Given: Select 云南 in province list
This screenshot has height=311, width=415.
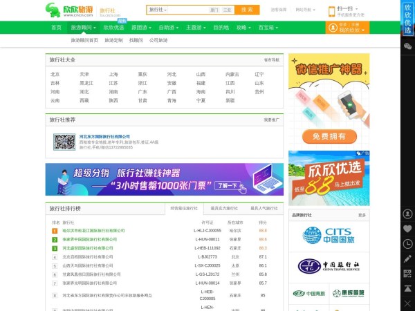Looking at the screenshot, I should click(x=55, y=100).
